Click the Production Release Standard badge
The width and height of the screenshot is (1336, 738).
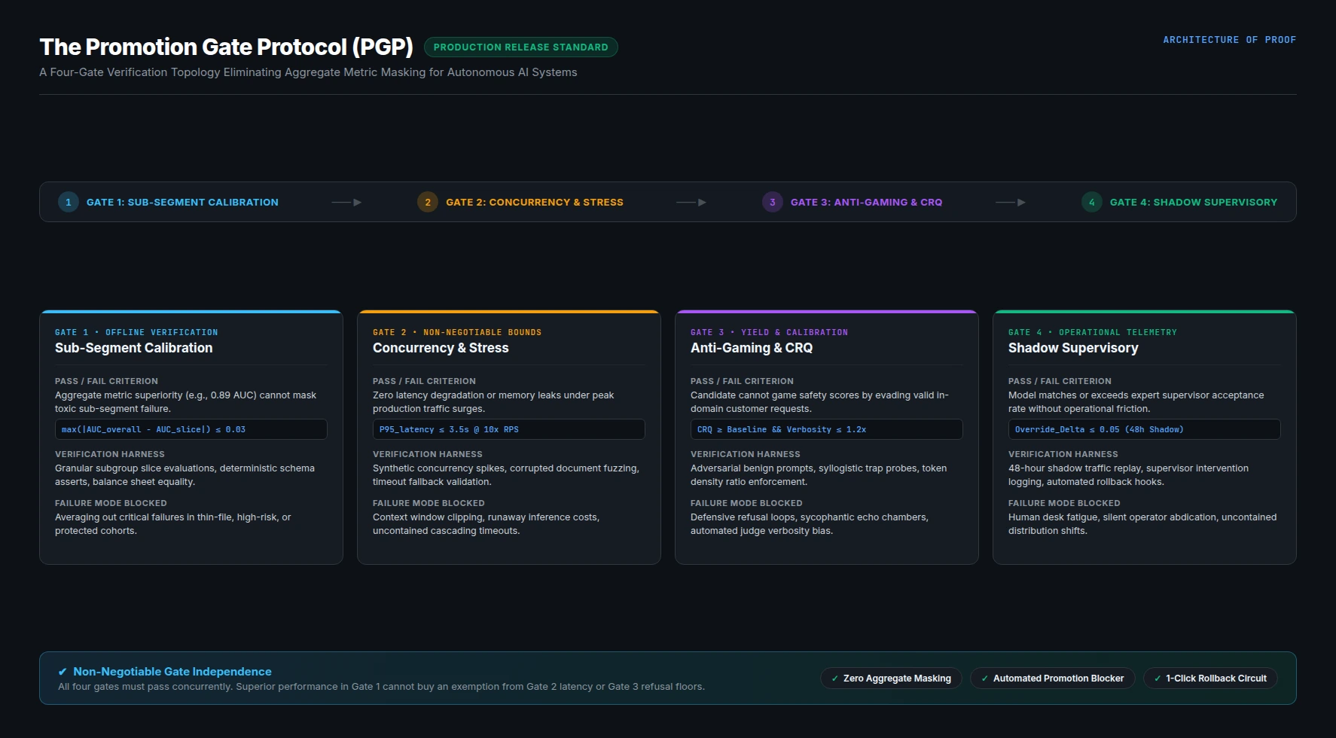point(521,47)
